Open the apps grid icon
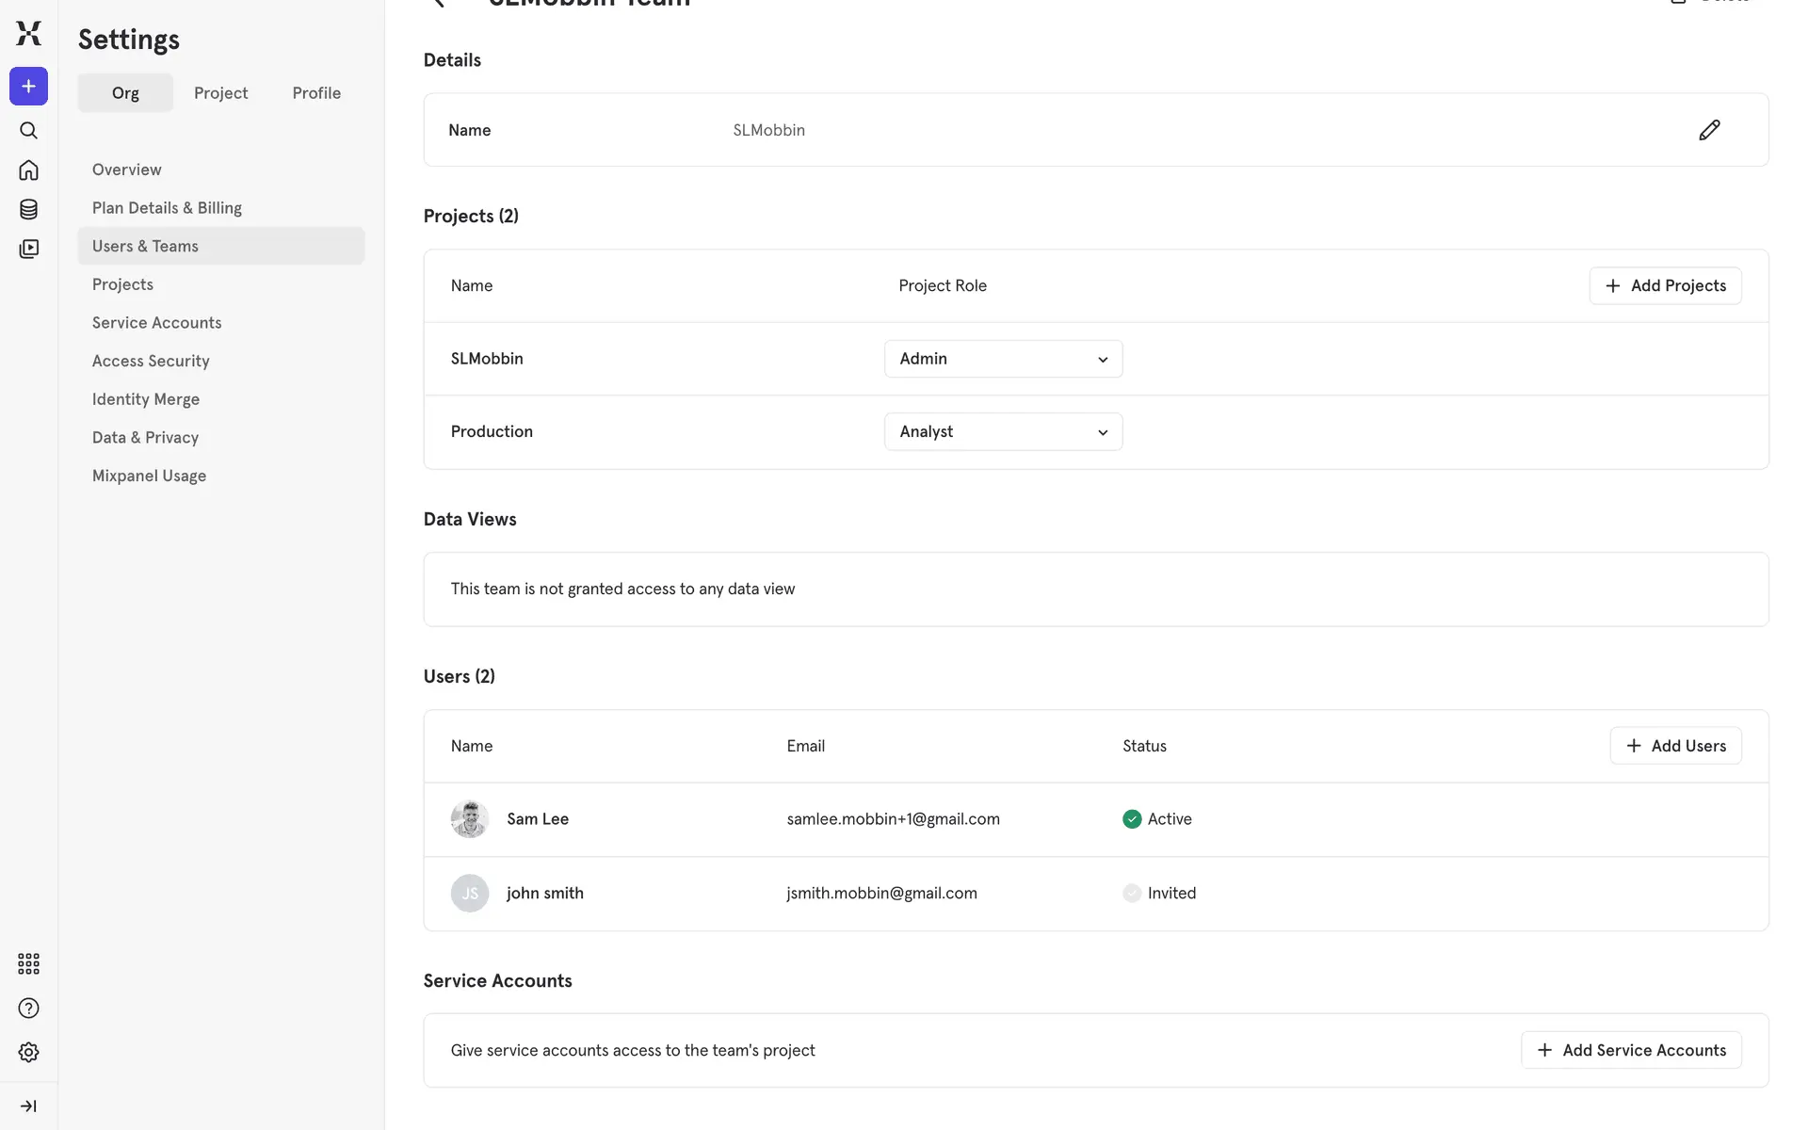Viewport: 1808px width, 1130px height. pyautogui.click(x=28, y=963)
